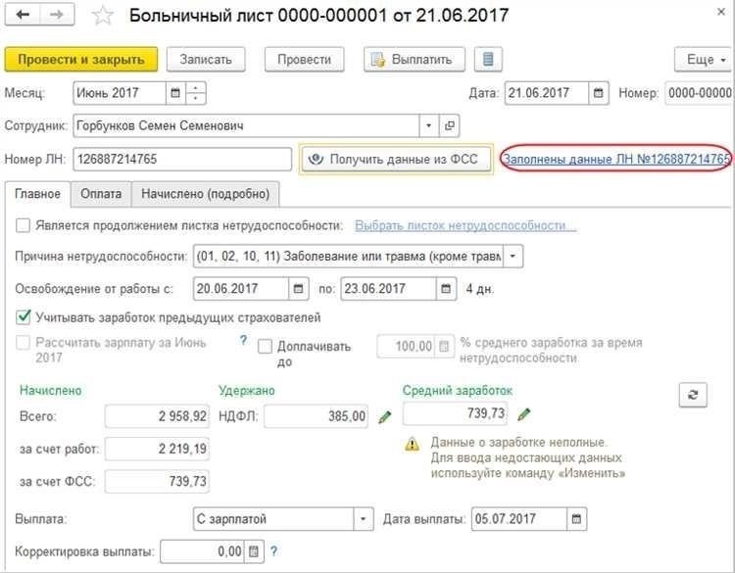Image resolution: width=735 pixels, height=573 pixels.
Task: Click the Провести button
Action: (x=304, y=60)
